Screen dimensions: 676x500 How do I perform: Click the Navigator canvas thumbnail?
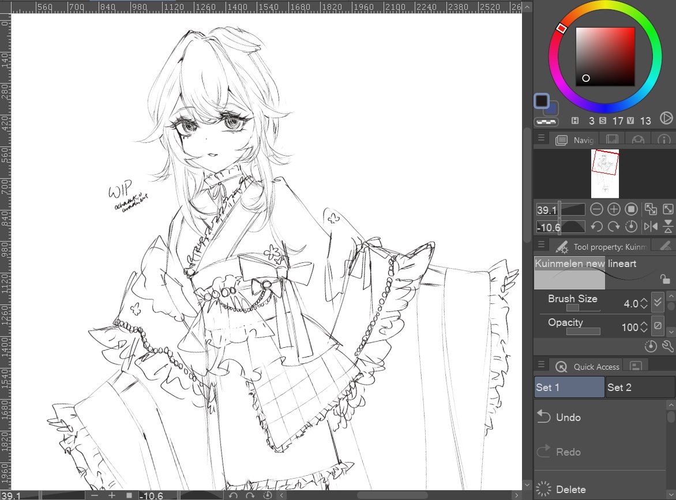(x=605, y=174)
